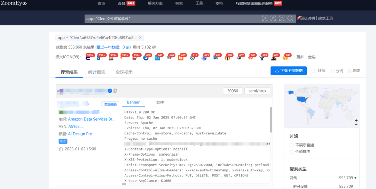The height and width of the screenshot is (189, 376).
Task: Open 解决方案 menu
Action: pyautogui.click(x=155, y=3)
